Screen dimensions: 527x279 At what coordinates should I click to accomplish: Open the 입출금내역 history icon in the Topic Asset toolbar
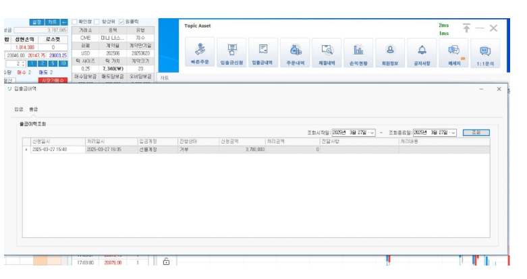[263, 53]
